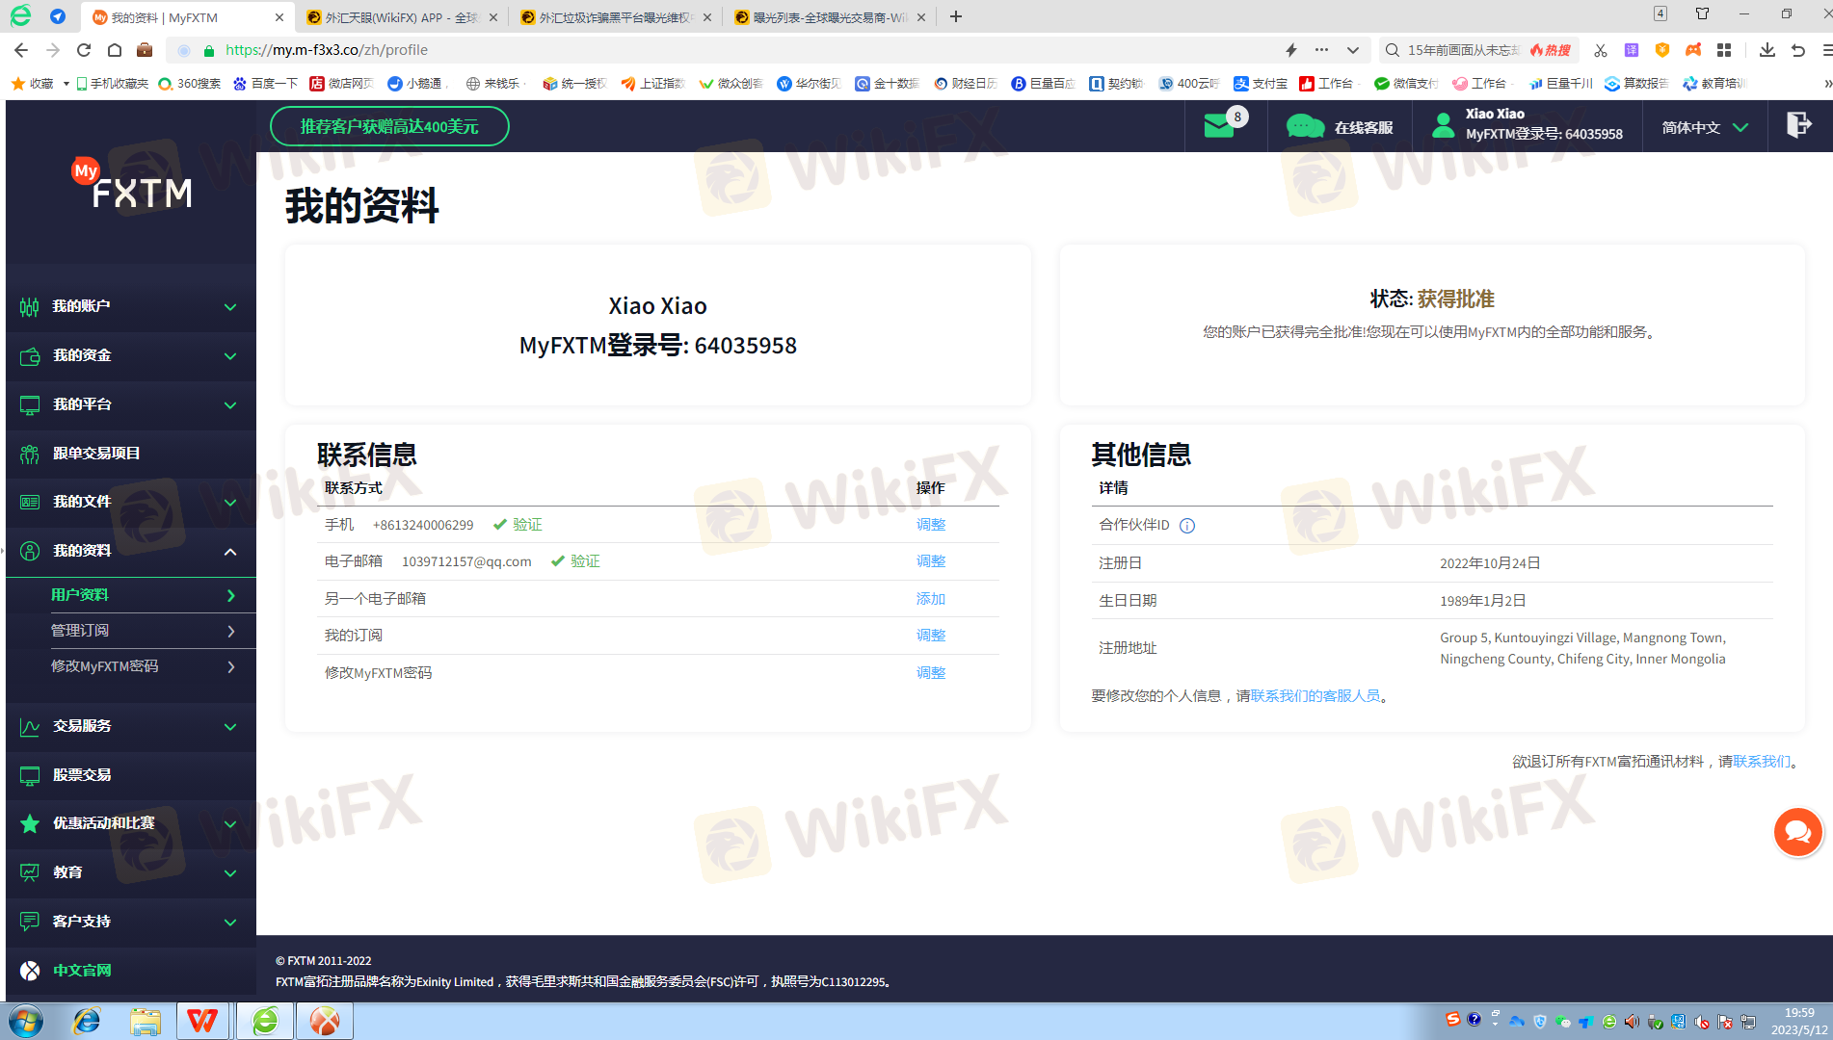Click the education icon beside 教育
1833x1040 pixels.
pos(30,873)
